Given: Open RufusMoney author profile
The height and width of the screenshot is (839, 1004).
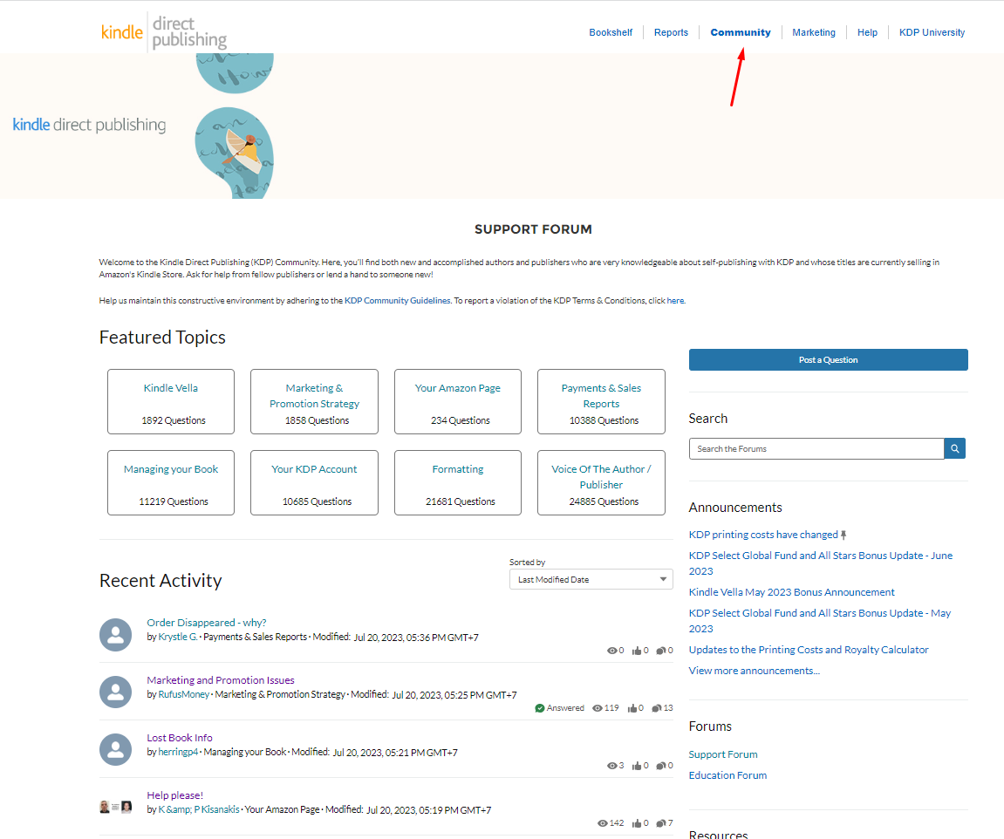Looking at the screenshot, I should pyautogui.click(x=184, y=695).
